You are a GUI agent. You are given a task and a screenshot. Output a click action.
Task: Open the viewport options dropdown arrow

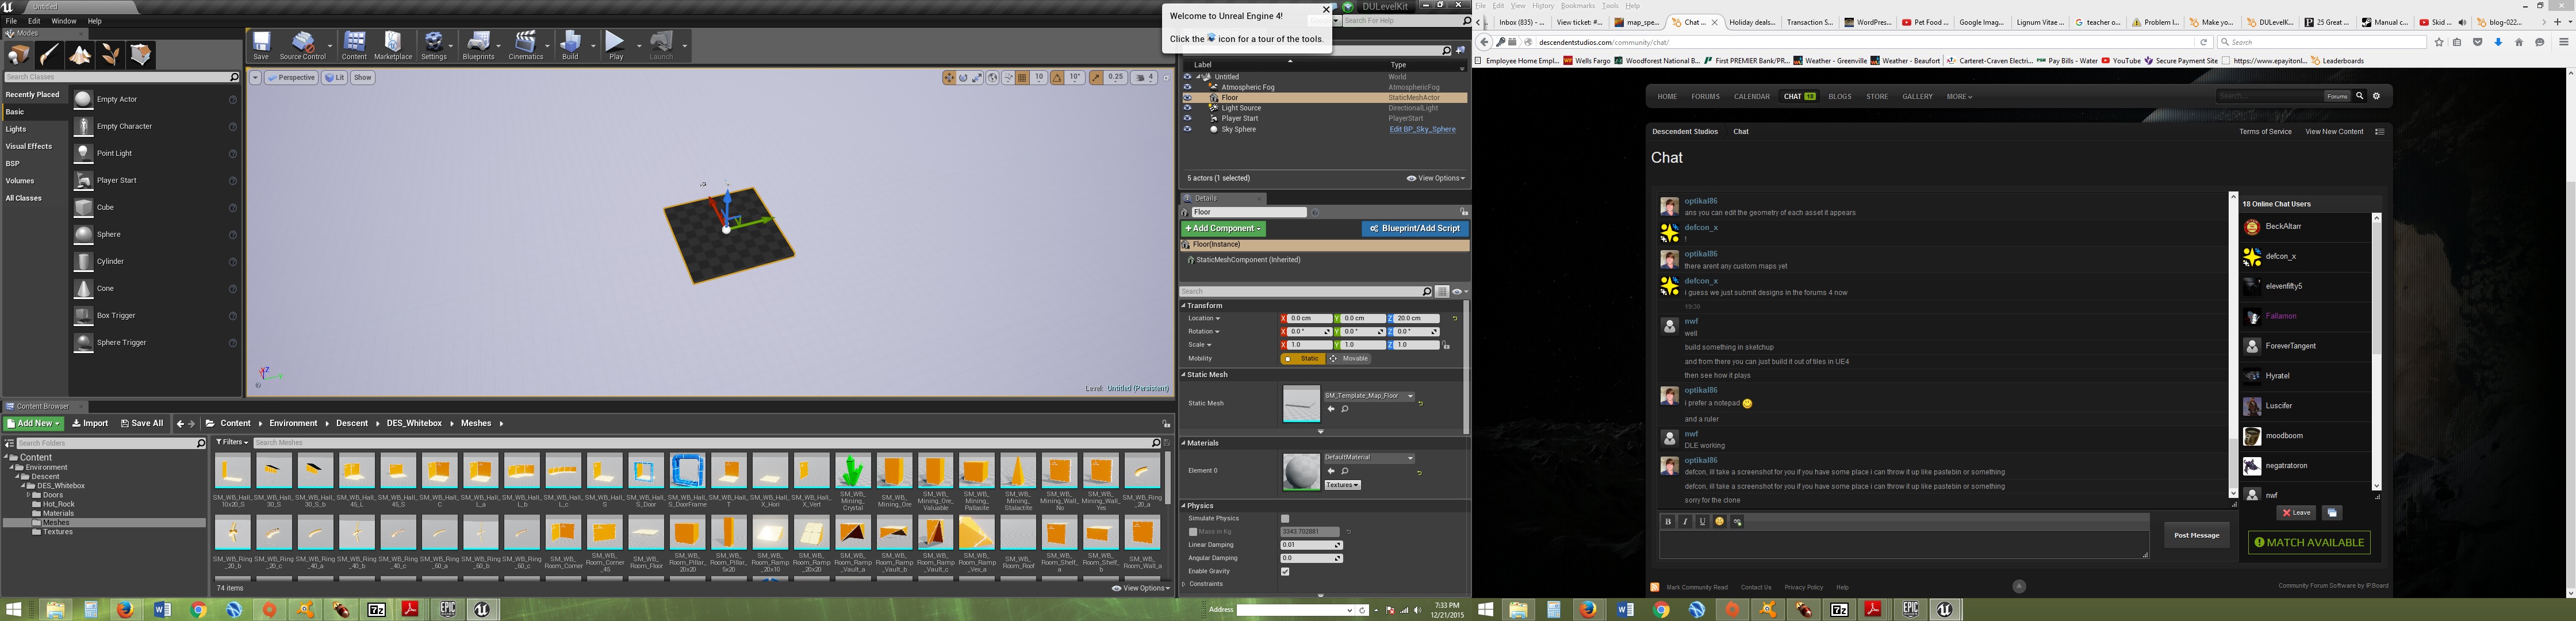255,78
